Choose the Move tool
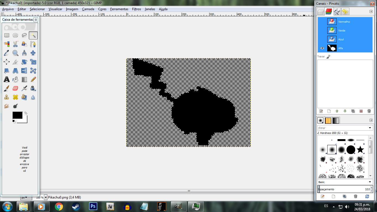Screen dimensions: 377x212 33,53
